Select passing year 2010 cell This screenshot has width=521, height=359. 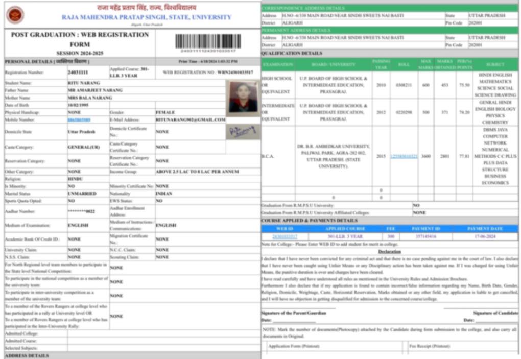381,85
